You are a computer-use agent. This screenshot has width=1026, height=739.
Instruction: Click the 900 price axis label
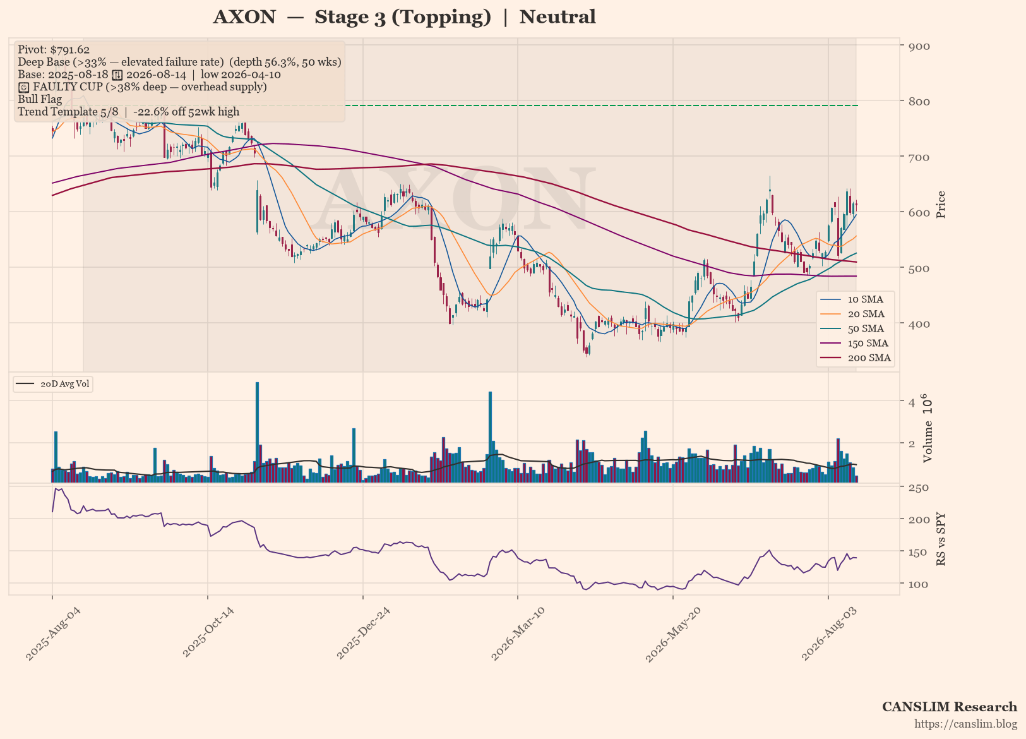919,46
